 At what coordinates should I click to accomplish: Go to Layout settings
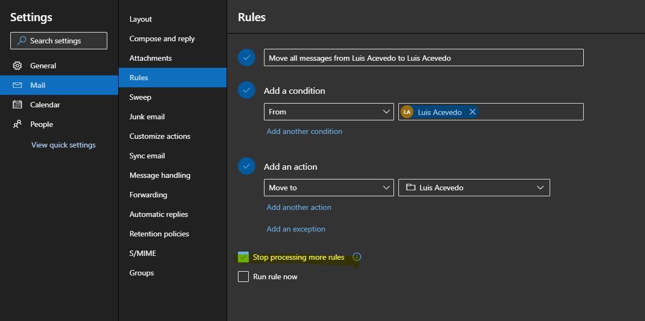coord(172,20)
